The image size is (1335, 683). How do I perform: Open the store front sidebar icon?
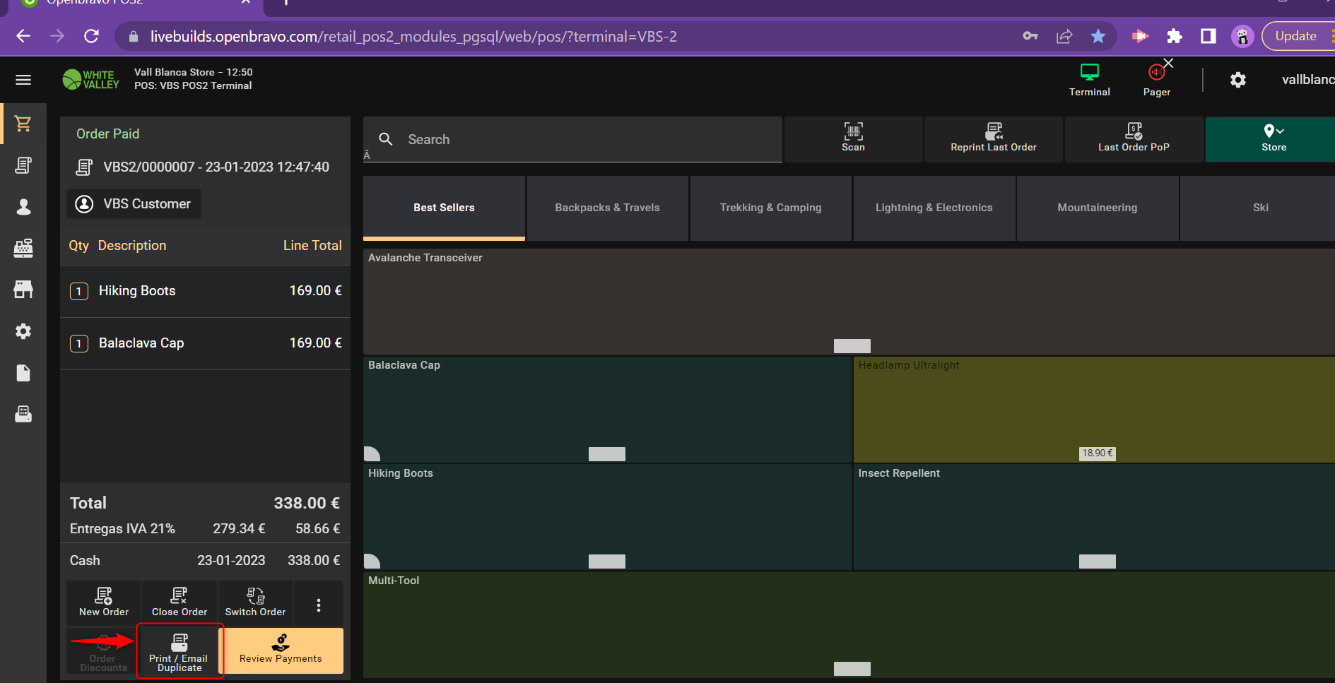click(x=23, y=290)
